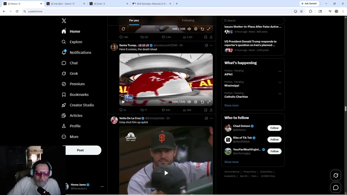Share the 3.3M views post

[x=211, y=37]
